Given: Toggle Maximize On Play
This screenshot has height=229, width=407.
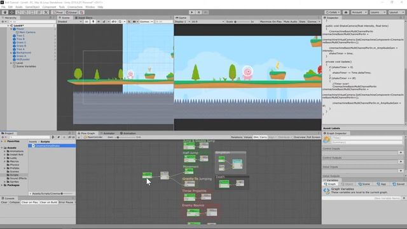Looking at the screenshot, I should click(271, 22).
